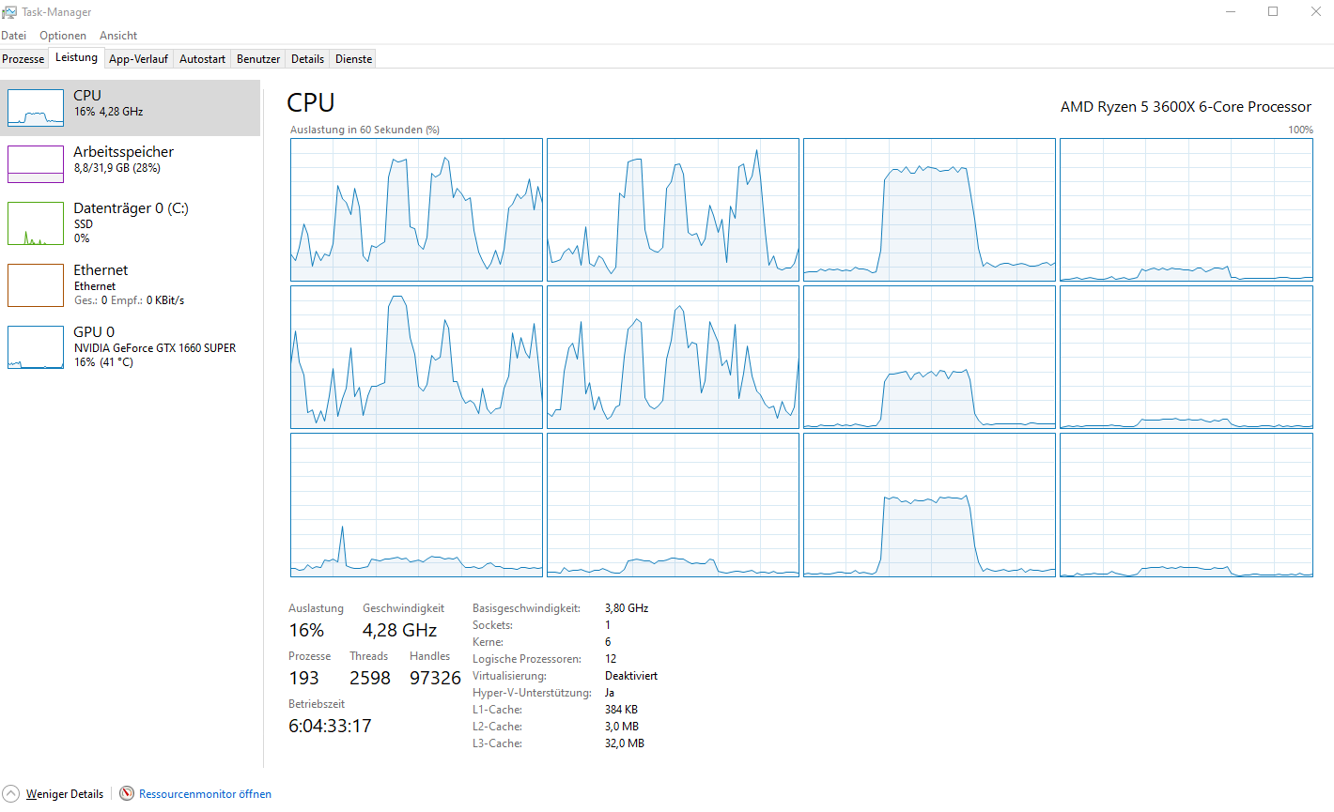
Task: Click the 16% Auslastung value
Action: 306,631
